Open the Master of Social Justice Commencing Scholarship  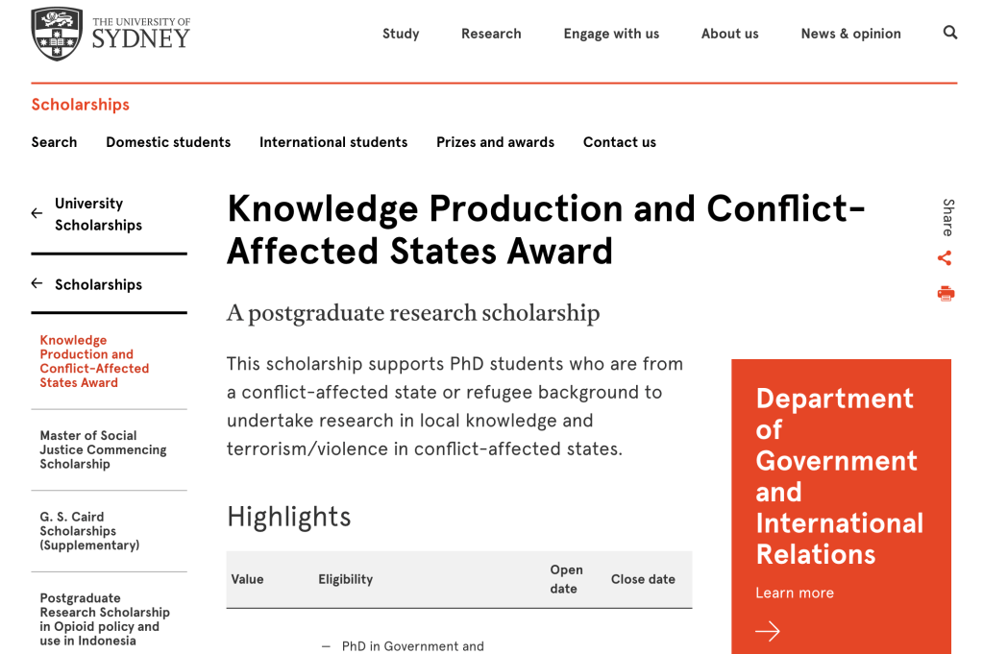(103, 449)
